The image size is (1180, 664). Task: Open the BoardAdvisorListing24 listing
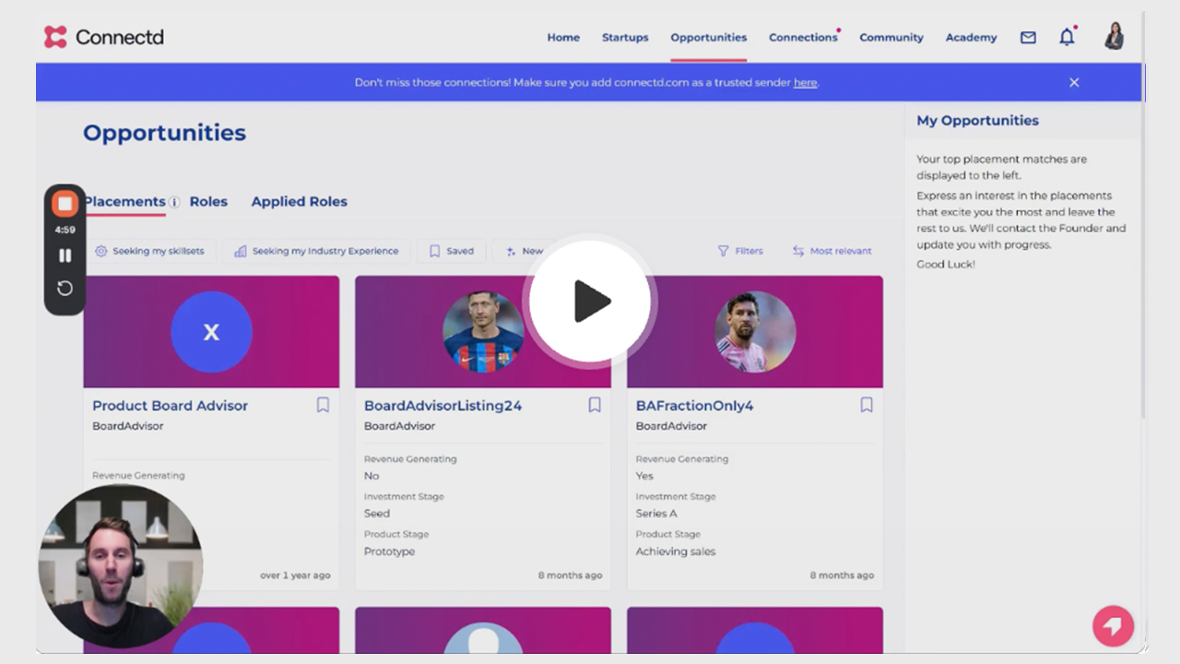442,406
